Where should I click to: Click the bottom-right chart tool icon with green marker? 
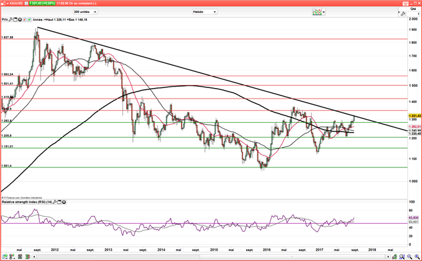pyautogui.click(x=394, y=257)
